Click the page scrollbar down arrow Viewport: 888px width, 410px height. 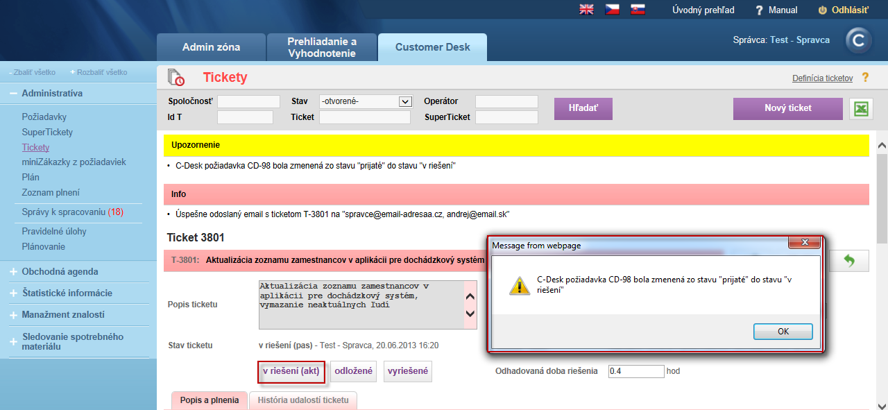pos(882,406)
